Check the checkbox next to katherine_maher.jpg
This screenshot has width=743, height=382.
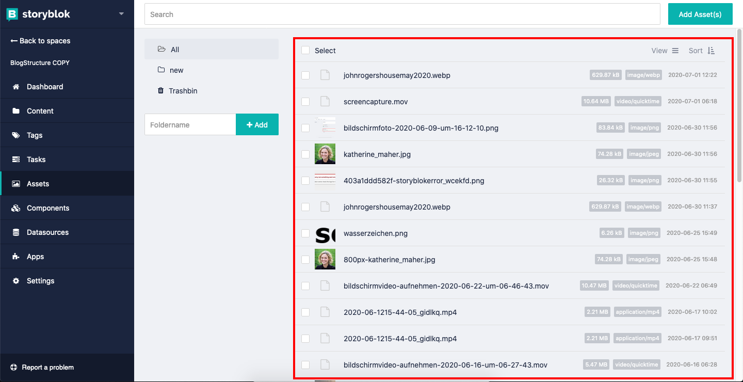(305, 154)
